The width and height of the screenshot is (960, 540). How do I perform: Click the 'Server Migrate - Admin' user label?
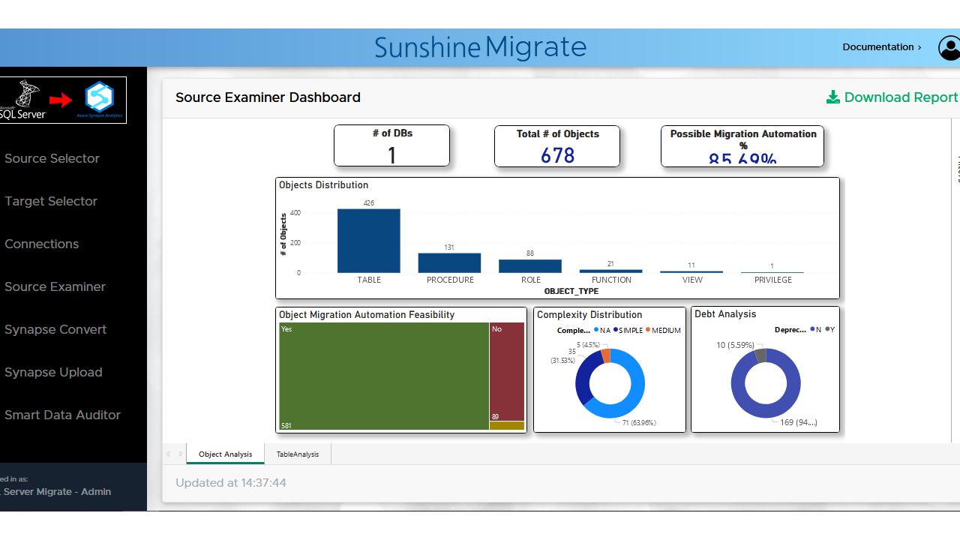click(57, 492)
